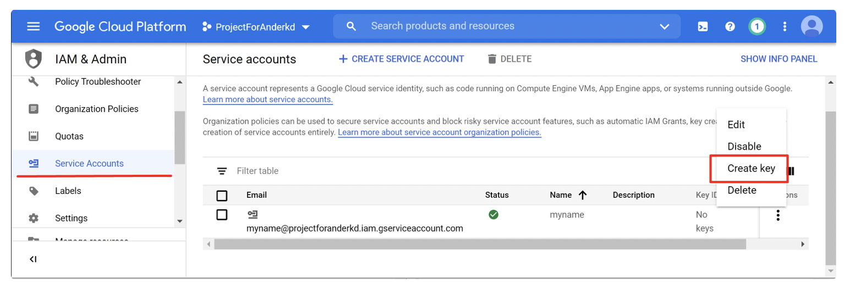Screen dimensions: 844x300
Task: Select Create key from context menu
Action: [751, 169]
